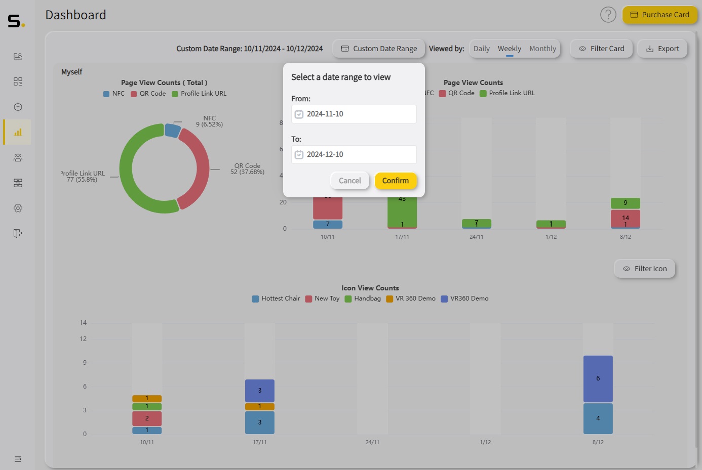Viewport: 702px width, 470px height.
Task: Open the From date picker calendar
Action: [299, 114]
